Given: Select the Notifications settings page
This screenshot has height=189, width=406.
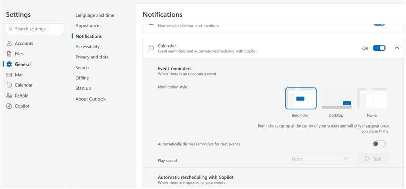Looking at the screenshot, I should coord(88,36).
